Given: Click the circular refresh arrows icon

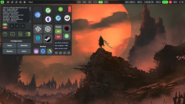Looking at the screenshot, I should (x=65, y=53).
